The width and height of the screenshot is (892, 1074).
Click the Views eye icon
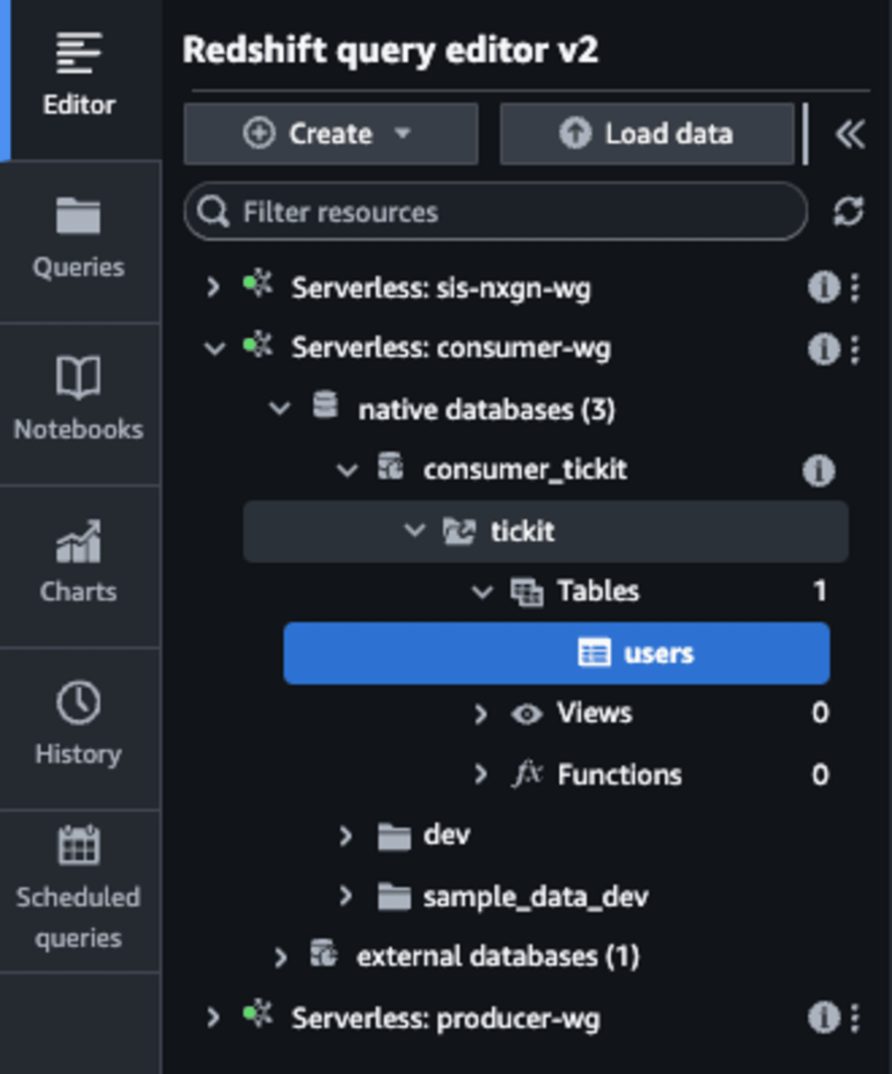click(x=527, y=715)
